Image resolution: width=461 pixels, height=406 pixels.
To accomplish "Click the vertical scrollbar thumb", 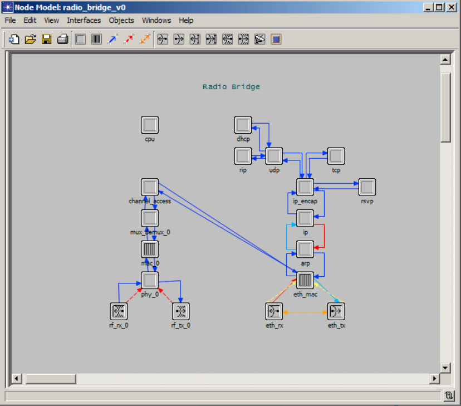I will coord(445,107).
